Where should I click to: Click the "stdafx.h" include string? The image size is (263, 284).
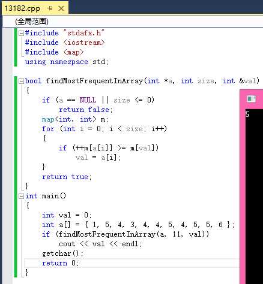pos(84,33)
